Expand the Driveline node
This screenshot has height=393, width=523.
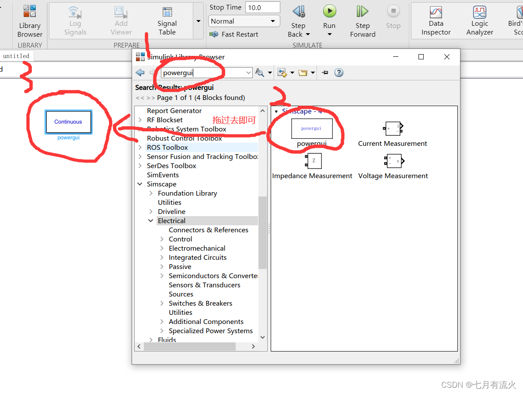pos(151,211)
